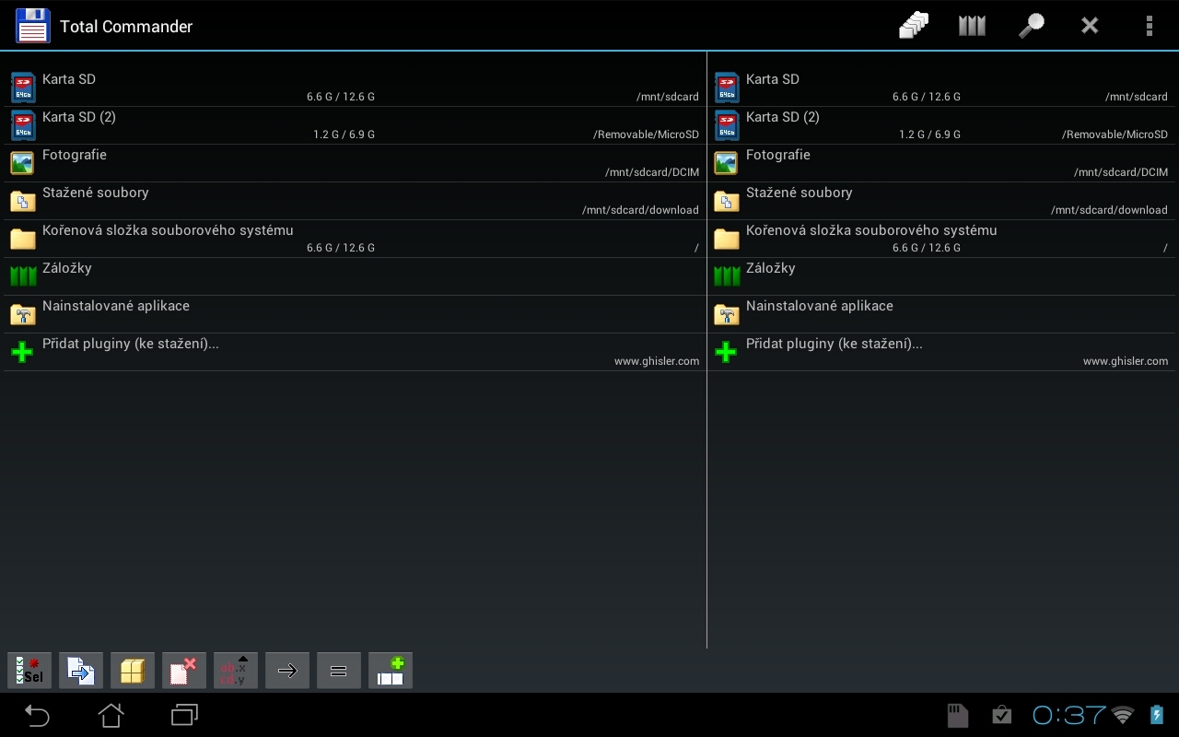Open the bookmarks icon in top bar
The image size is (1179, 737).
972,26
